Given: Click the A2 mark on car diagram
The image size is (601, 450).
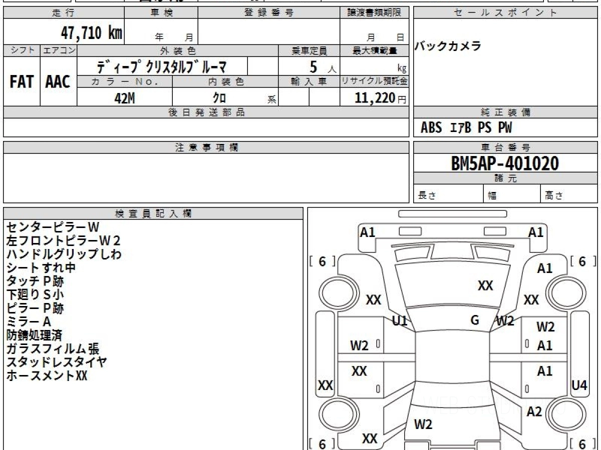Looking at the screenshot, I should pos(534,411).
